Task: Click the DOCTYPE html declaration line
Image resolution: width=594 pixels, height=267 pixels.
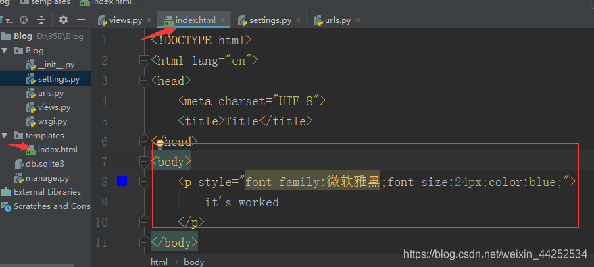Action: pyautogui.click(x=201, y=40)
